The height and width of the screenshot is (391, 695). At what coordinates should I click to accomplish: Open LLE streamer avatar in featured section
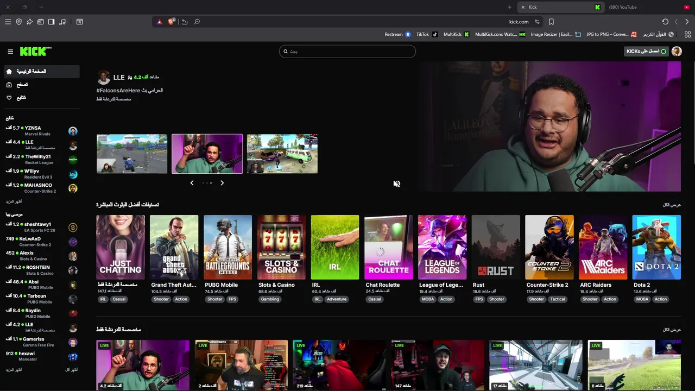pos(103,77)
